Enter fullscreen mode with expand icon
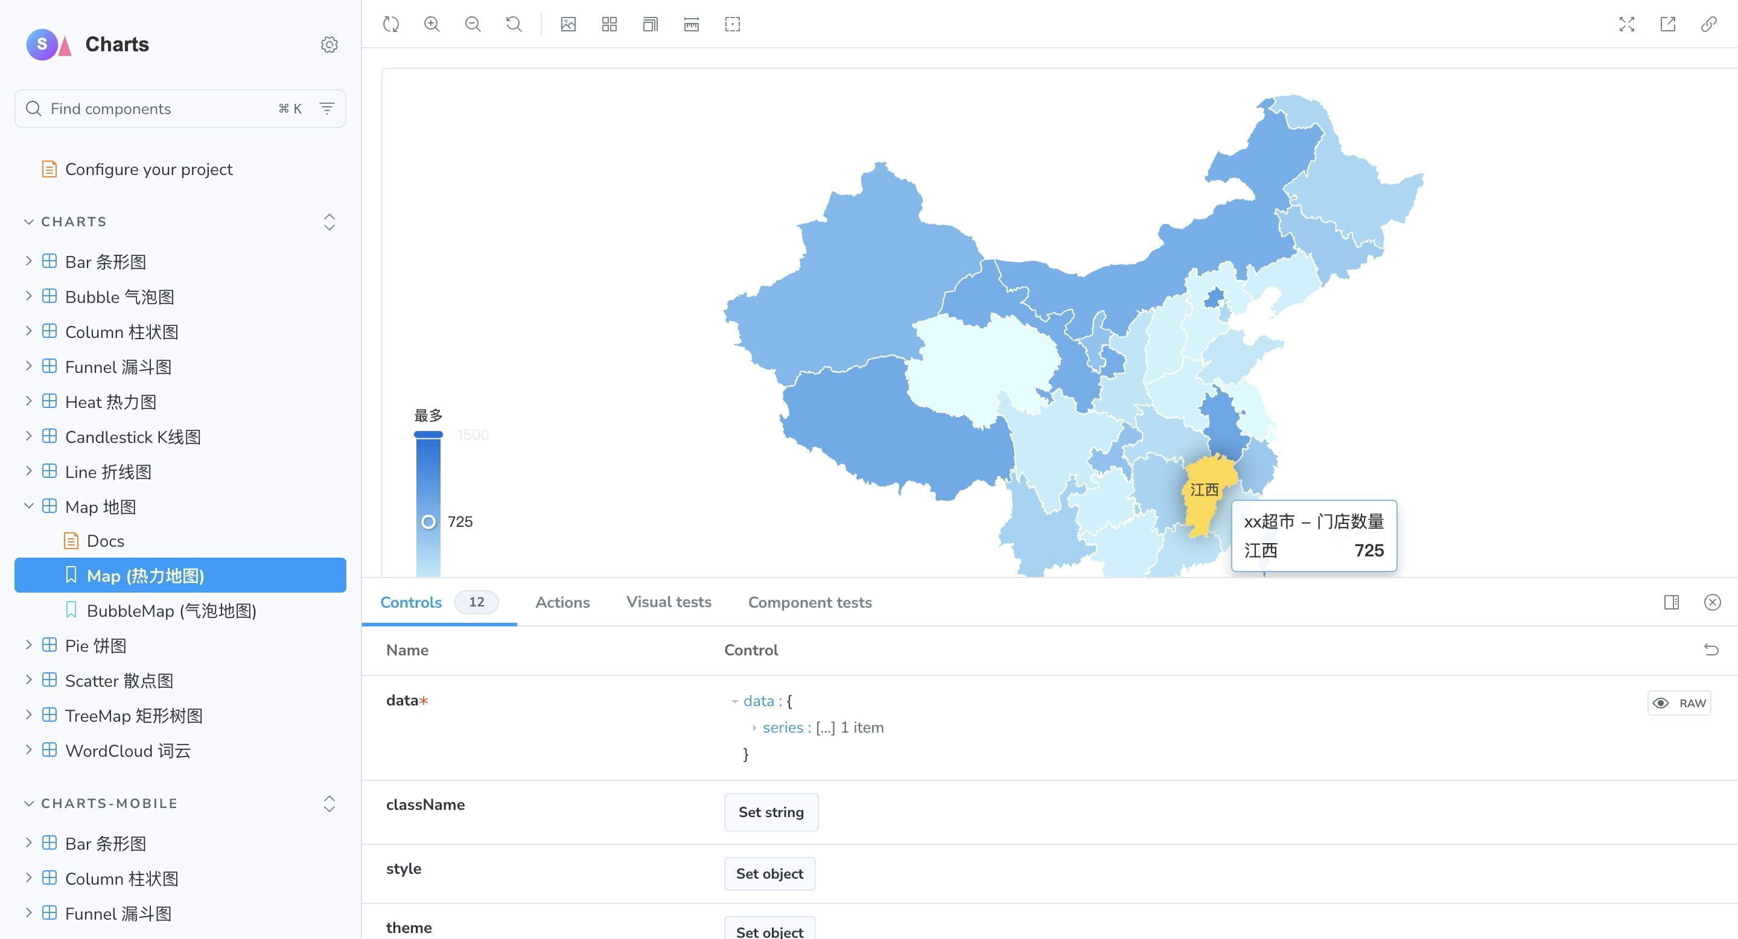The width and height of the screenshot is (1738, 939). click(x=1627, y=24)
